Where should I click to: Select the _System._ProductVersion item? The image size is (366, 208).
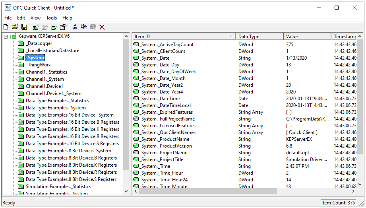pyautogui.click(x=167, y=146)
